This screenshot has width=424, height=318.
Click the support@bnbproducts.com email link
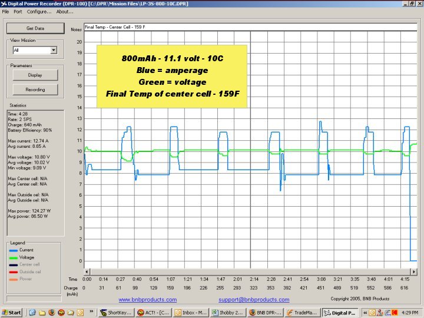(x=254, y=300)
